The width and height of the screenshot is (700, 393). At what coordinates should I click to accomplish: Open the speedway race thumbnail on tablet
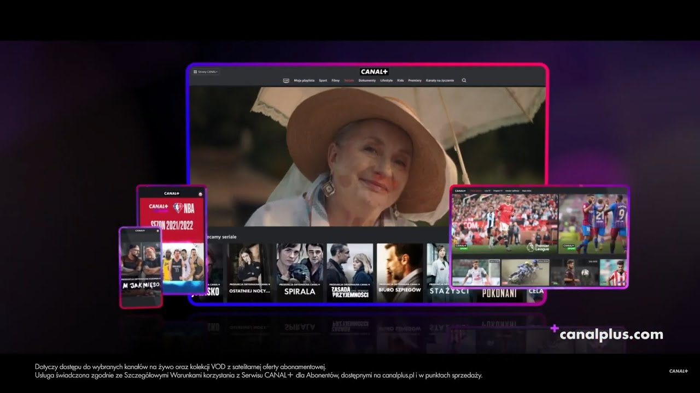coord(526,272)
